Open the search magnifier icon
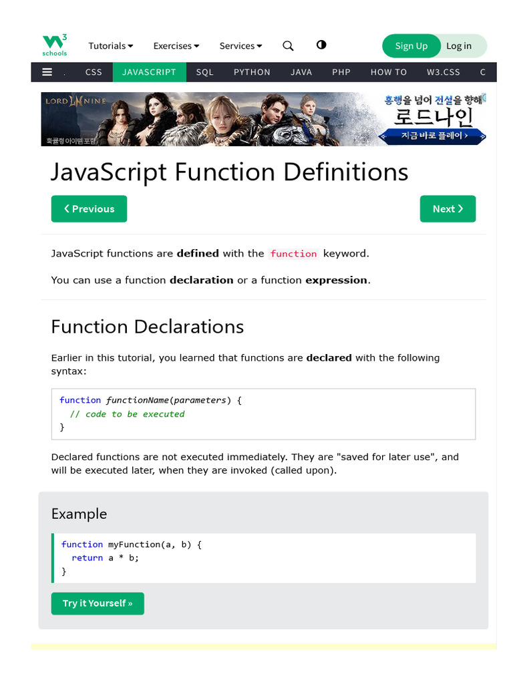513x684 pixels. pyautogui.click(x=288, y=45)
